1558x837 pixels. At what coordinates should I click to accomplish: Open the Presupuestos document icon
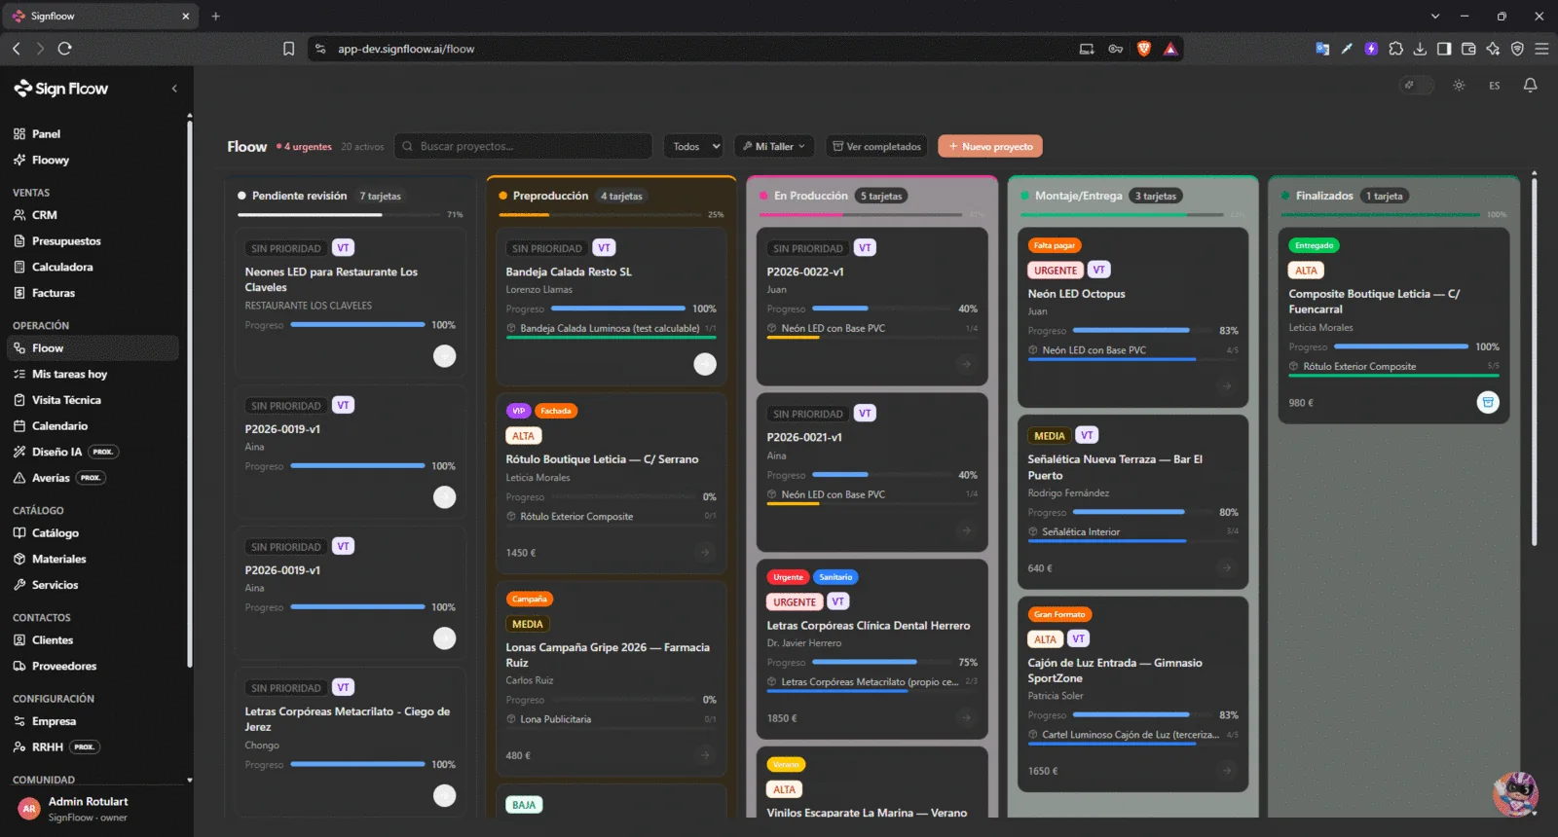(19, 241)
